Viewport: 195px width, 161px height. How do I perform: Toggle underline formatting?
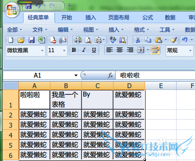click(x=94, y=50)
